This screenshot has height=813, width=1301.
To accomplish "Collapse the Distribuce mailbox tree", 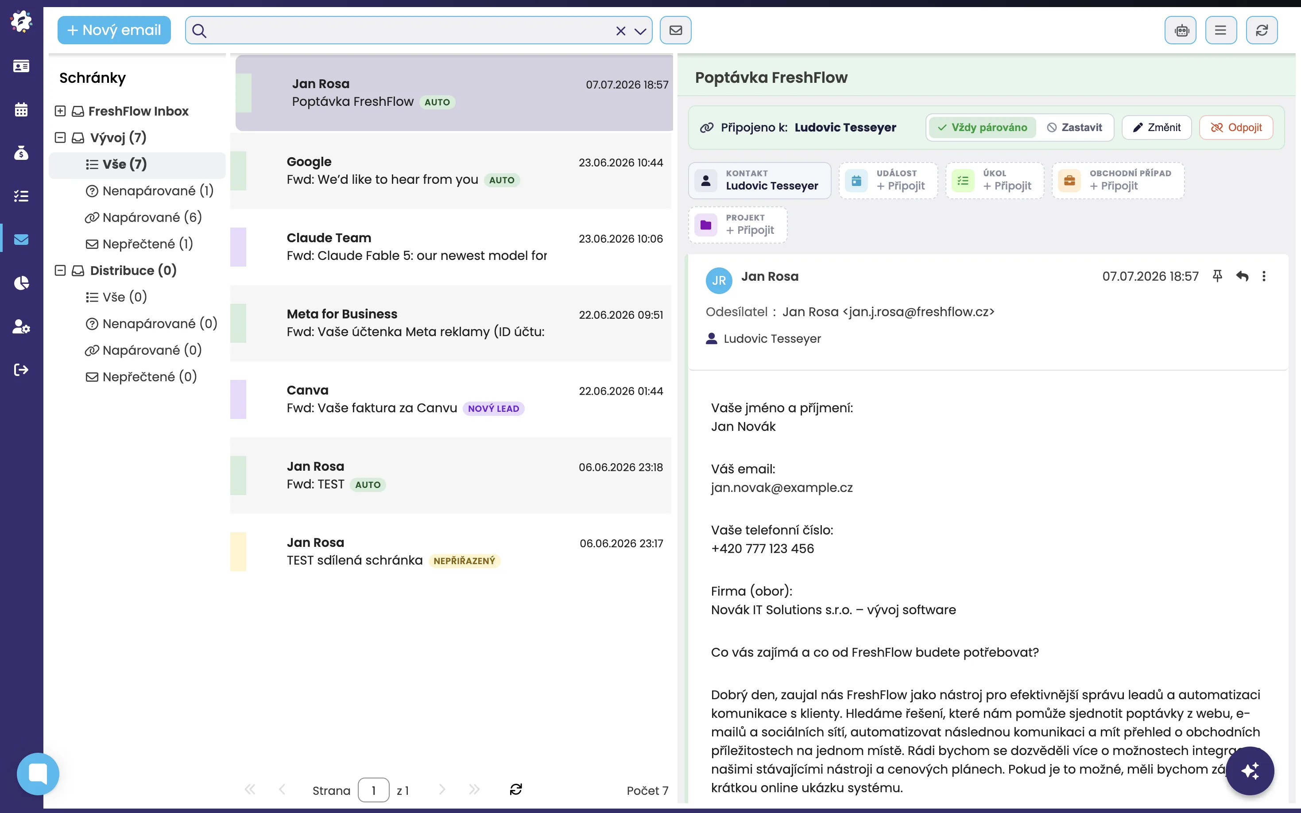I will tap(60, 271).
